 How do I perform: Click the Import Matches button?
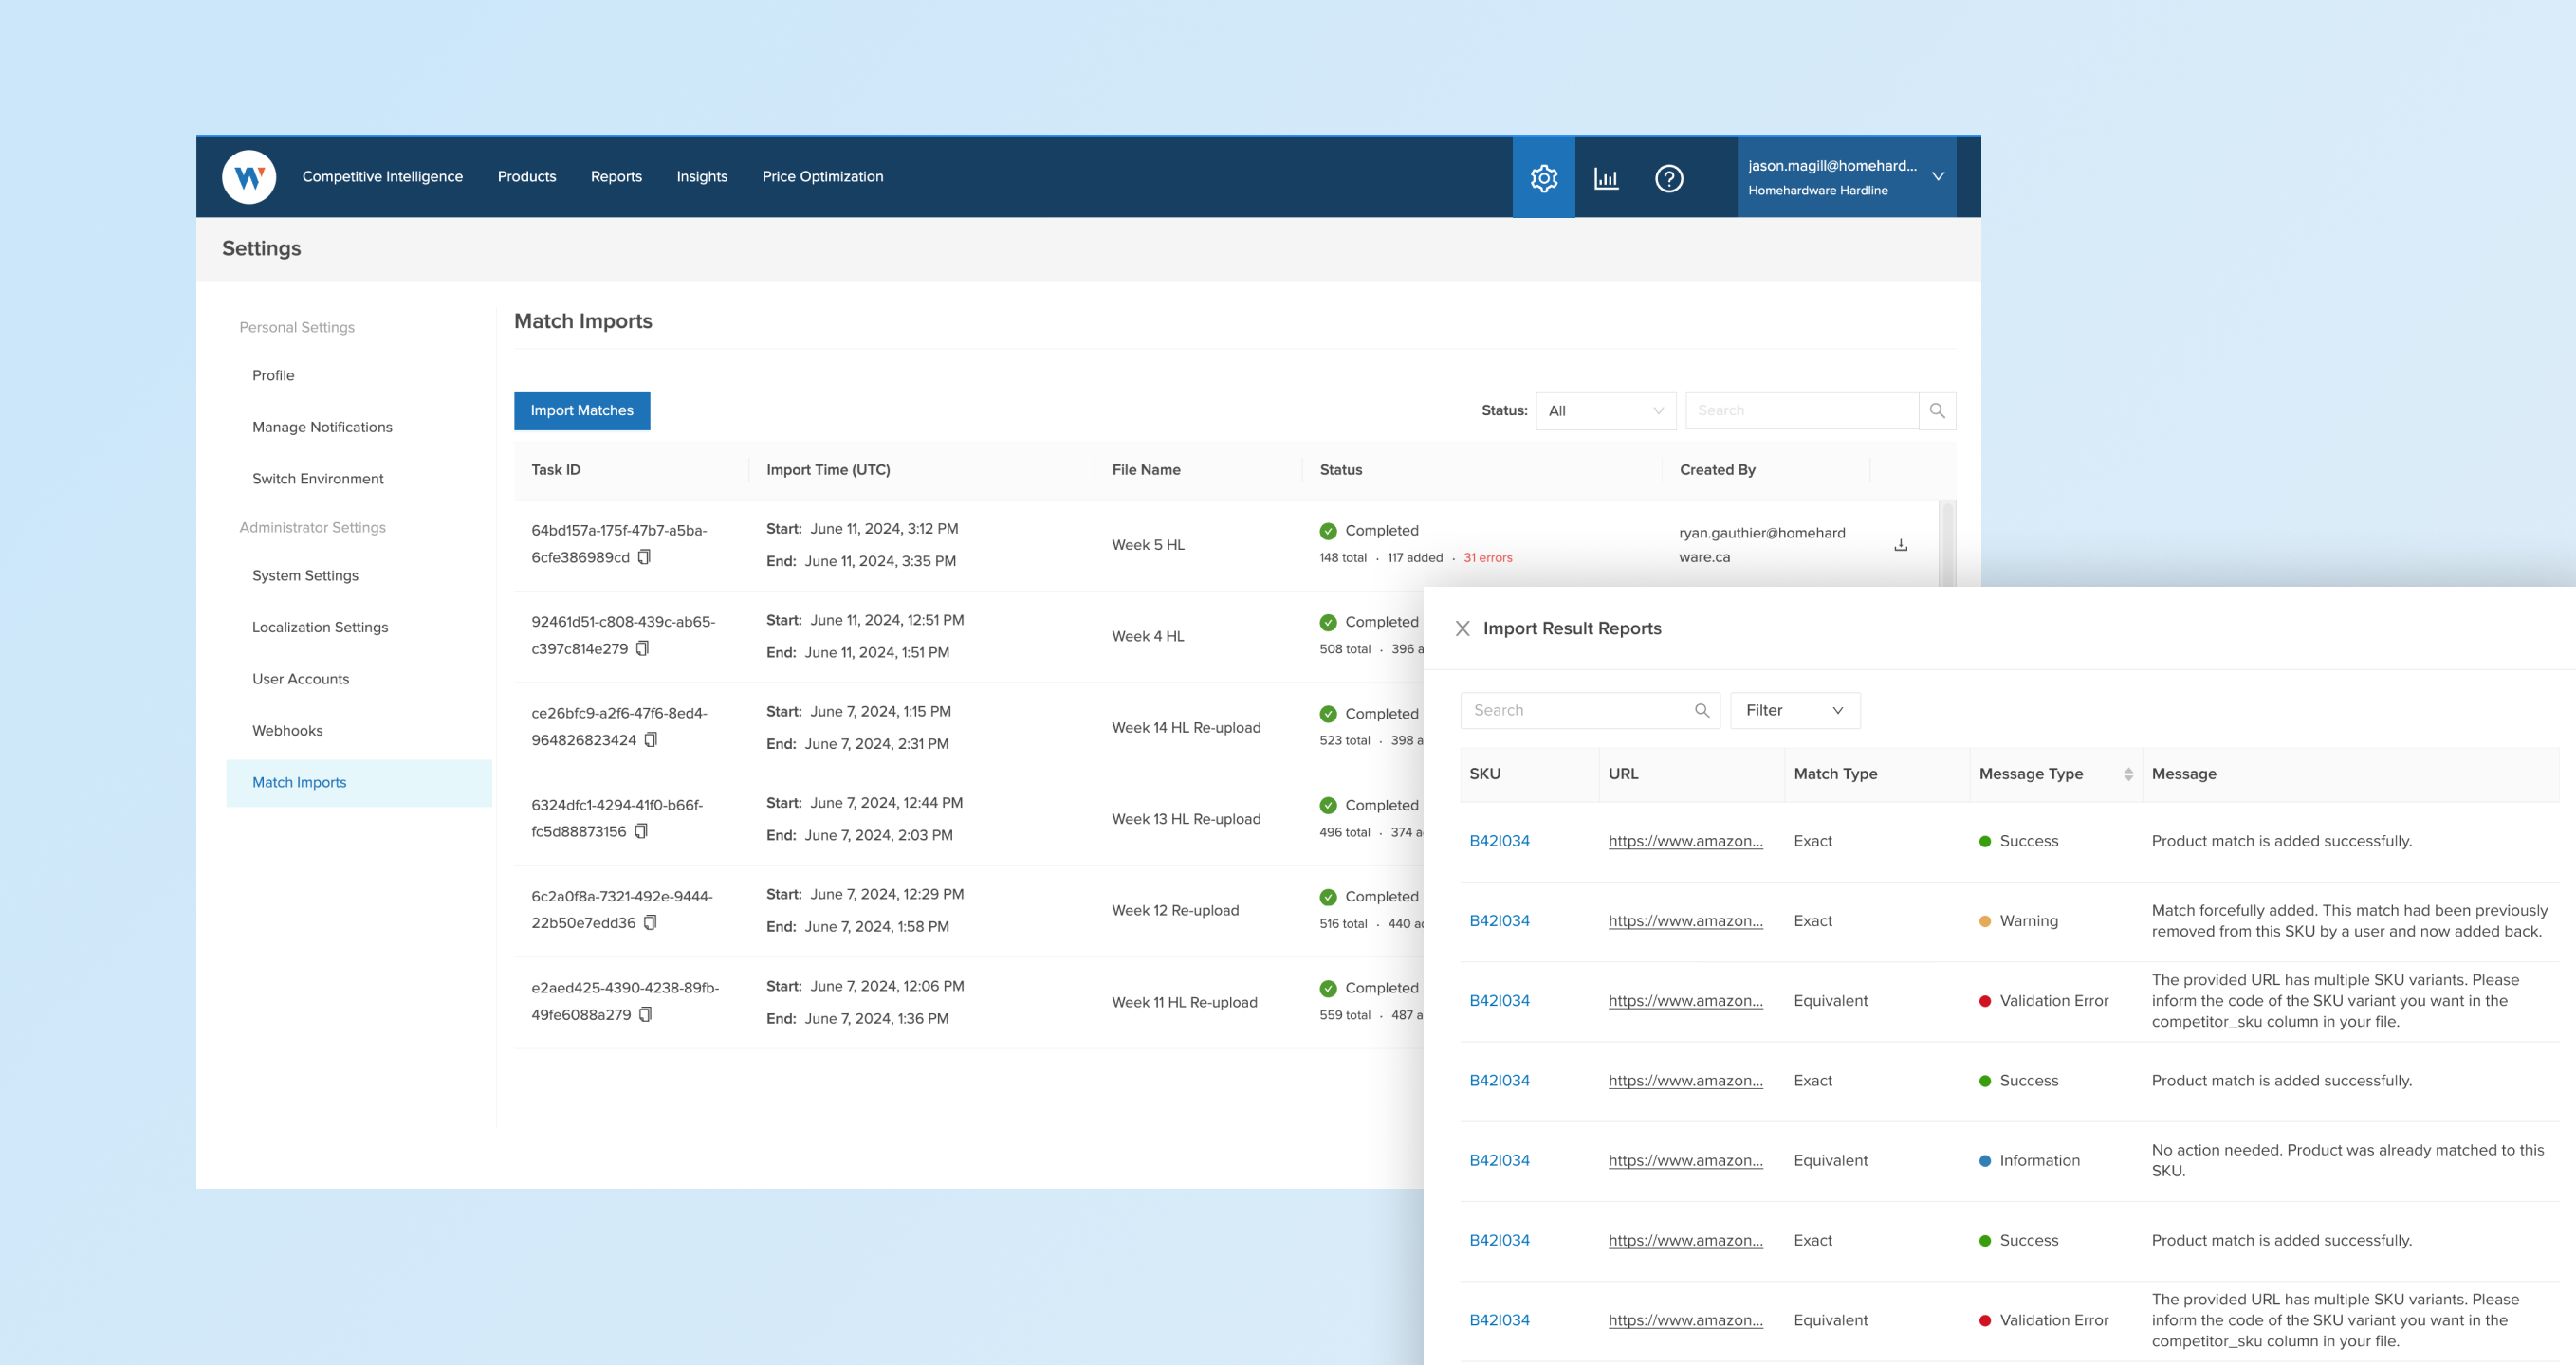pyautogui.click(x=581, y=410)
